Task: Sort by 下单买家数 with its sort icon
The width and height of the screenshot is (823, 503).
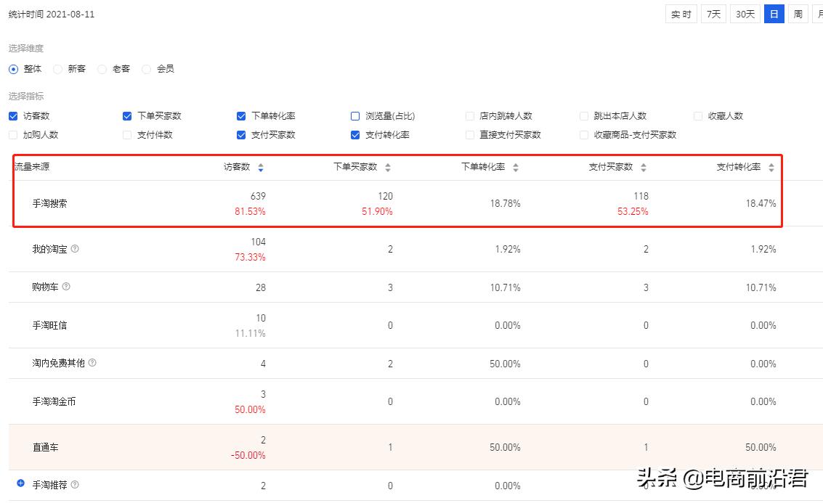Action: [387, 166]
